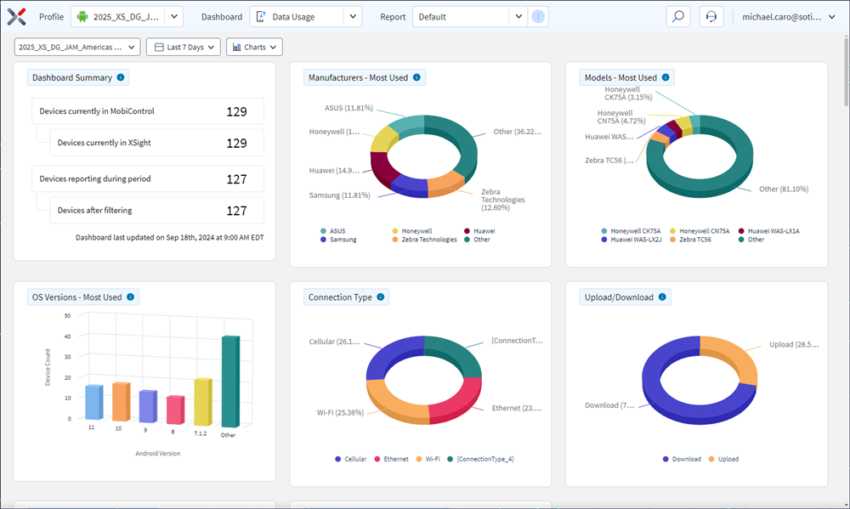
Task: Click the Other (81.10%) label in Models chart
Action: (784, 189)
